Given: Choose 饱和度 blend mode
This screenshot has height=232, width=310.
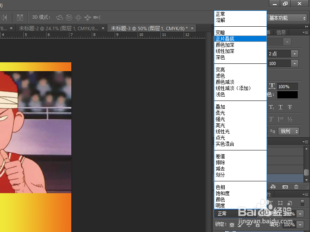Looking at the screenshot, I should coord(240,194).
